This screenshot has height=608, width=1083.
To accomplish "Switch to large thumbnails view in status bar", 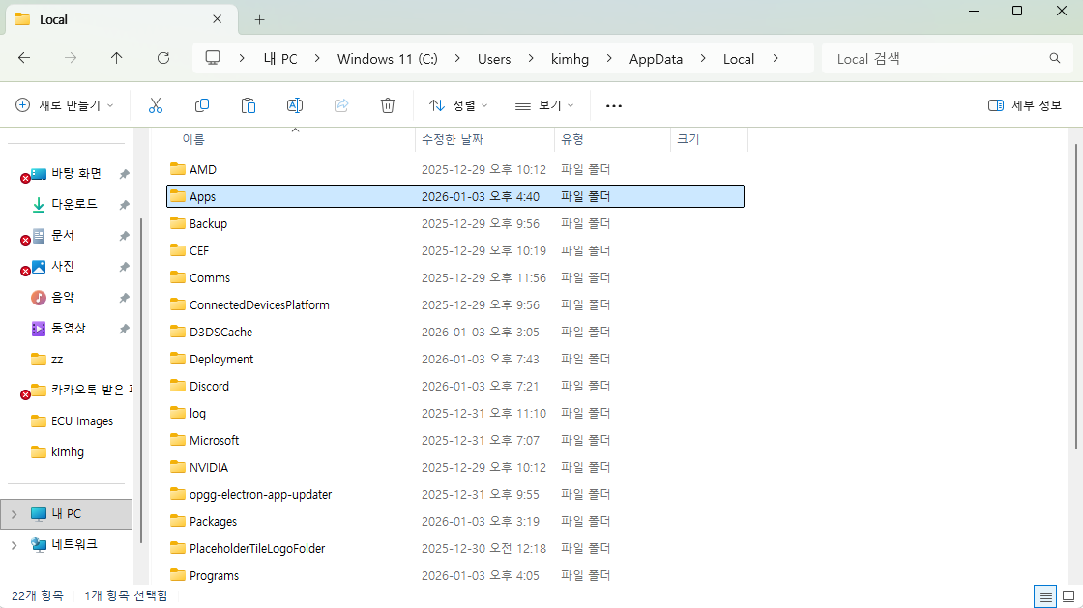I will pyautogui.click(x=1069, y=596).
